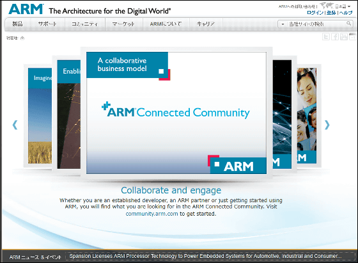Open the 日本語 language dropdown
The width and height of the screenshot is (358, 263).
[343, 6]
